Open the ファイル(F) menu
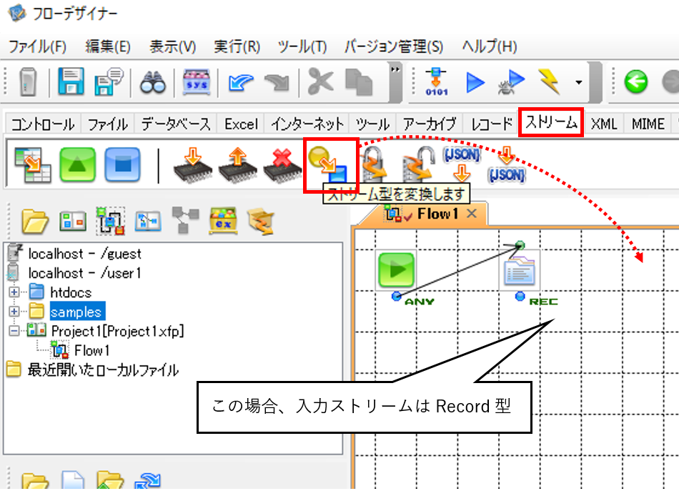This screenshot has height=496, width=679. click(x=37, y=46)
